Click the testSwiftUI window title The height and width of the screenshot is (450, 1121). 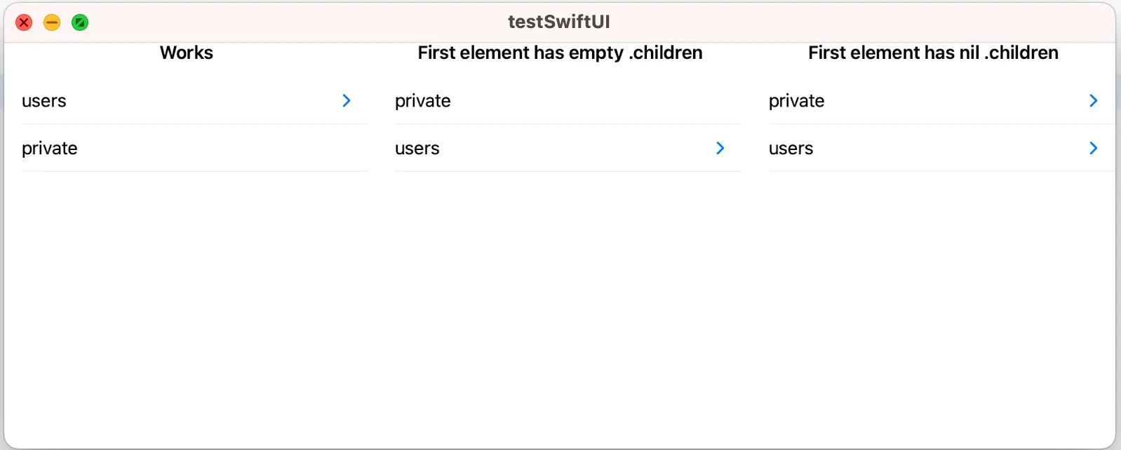559,22
